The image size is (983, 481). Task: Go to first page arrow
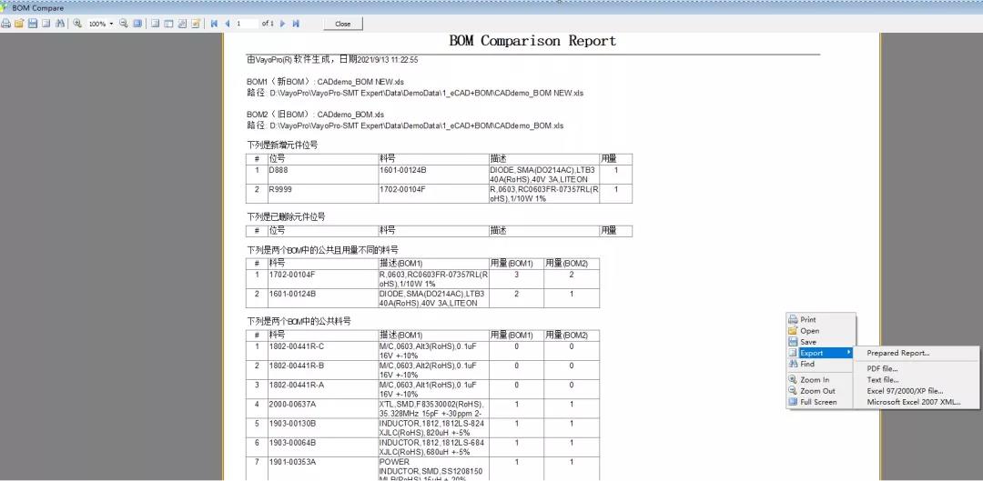click(x=214, y=23)
